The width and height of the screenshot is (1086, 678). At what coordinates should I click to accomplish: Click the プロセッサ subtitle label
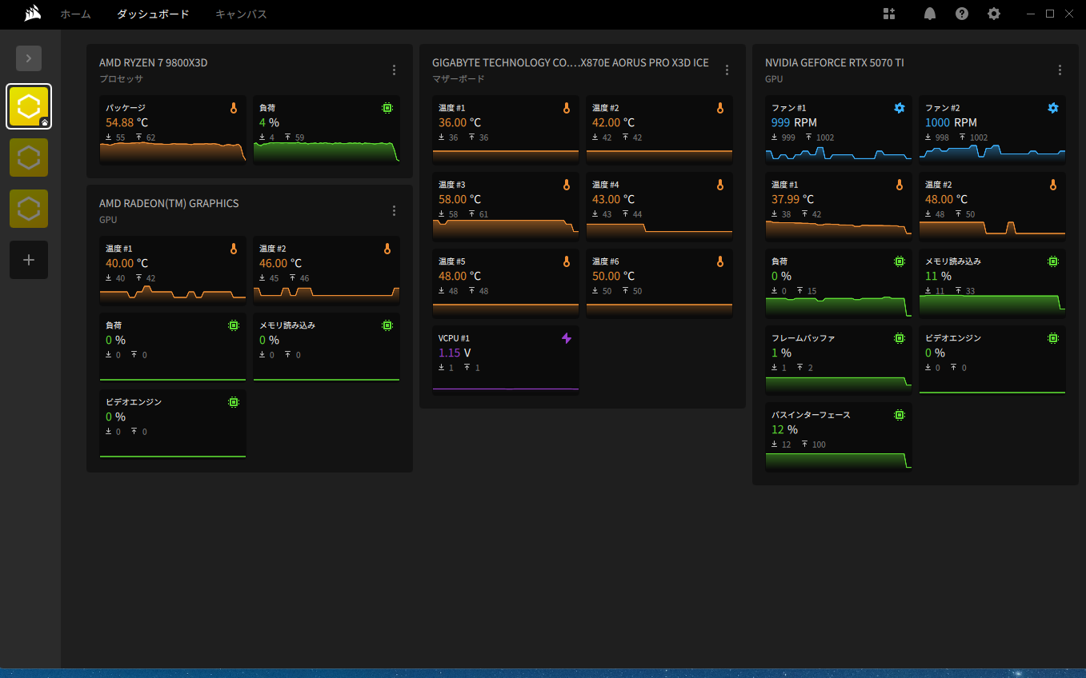pyautogui.click(x=121, y=79)
